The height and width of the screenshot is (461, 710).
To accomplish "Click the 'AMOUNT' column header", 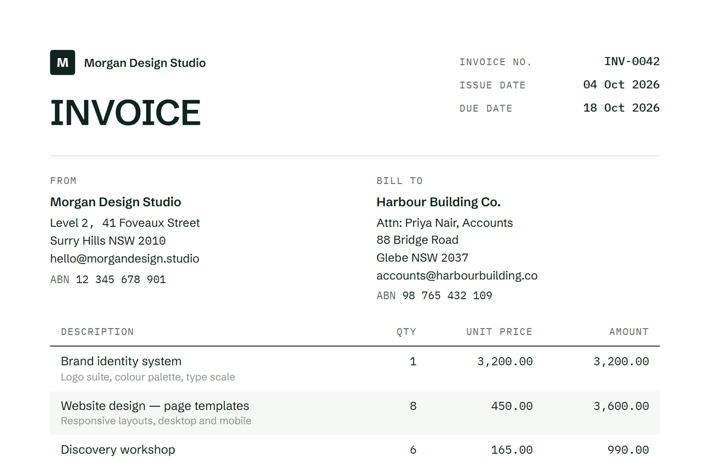I will tap(629, 332).
